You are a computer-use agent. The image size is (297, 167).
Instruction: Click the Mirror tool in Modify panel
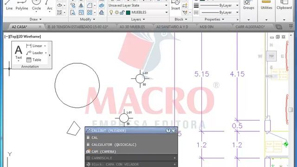coord(81,5)
